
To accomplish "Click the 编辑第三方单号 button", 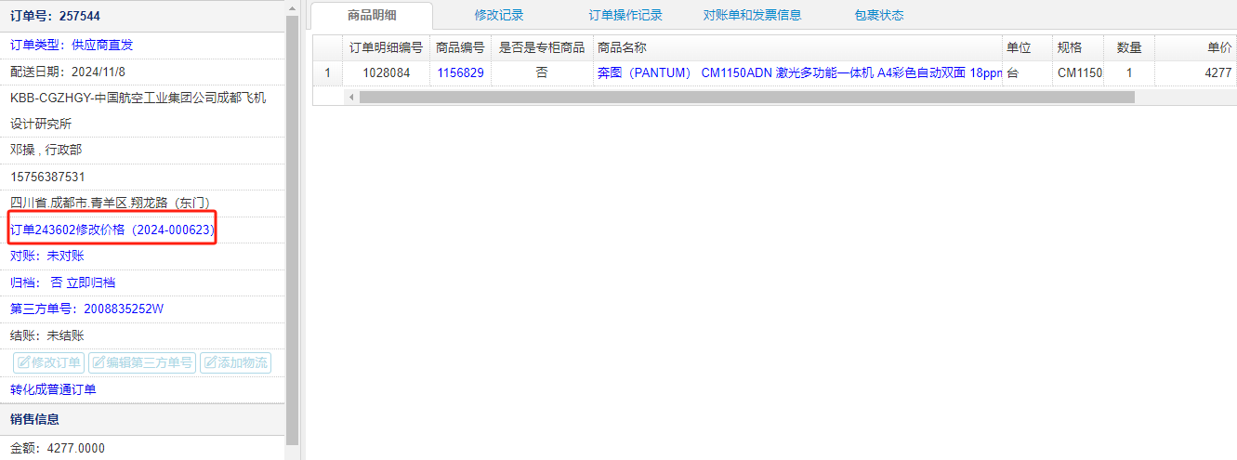I will (142, 362).
